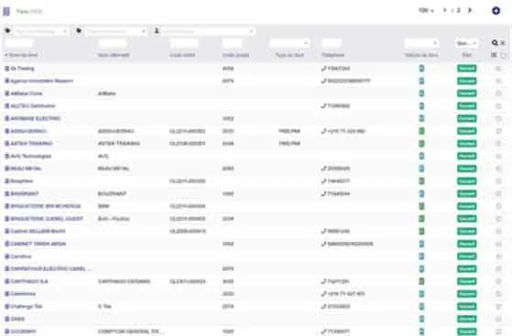Open AVS Technologies third party name link
Image resolution: width=512 pixels, height=336 pixels.
coord(31,156)
